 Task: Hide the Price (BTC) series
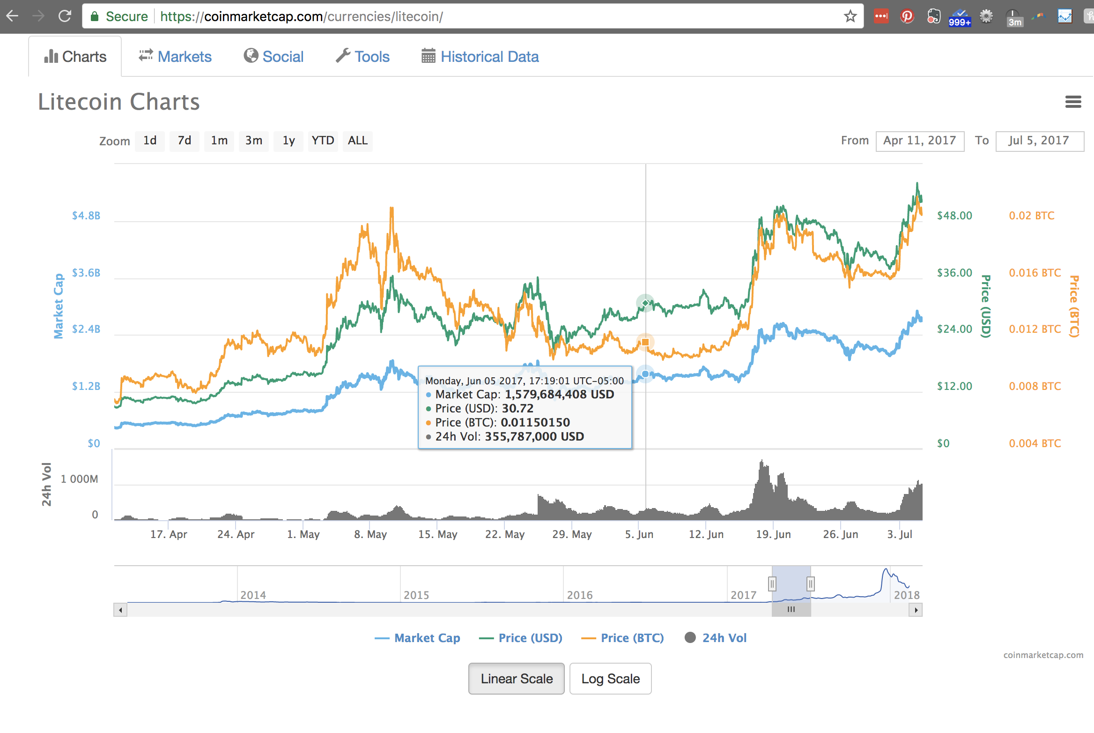[623, 638]
